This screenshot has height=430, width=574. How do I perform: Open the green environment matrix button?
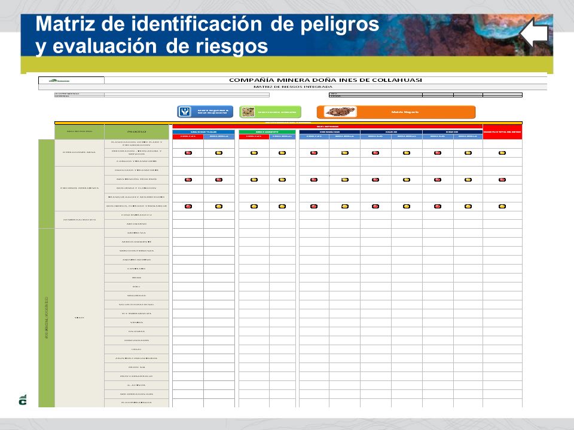tap(270, 112)
